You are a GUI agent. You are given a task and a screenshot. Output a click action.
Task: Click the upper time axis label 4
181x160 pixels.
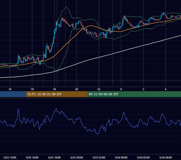166,89
